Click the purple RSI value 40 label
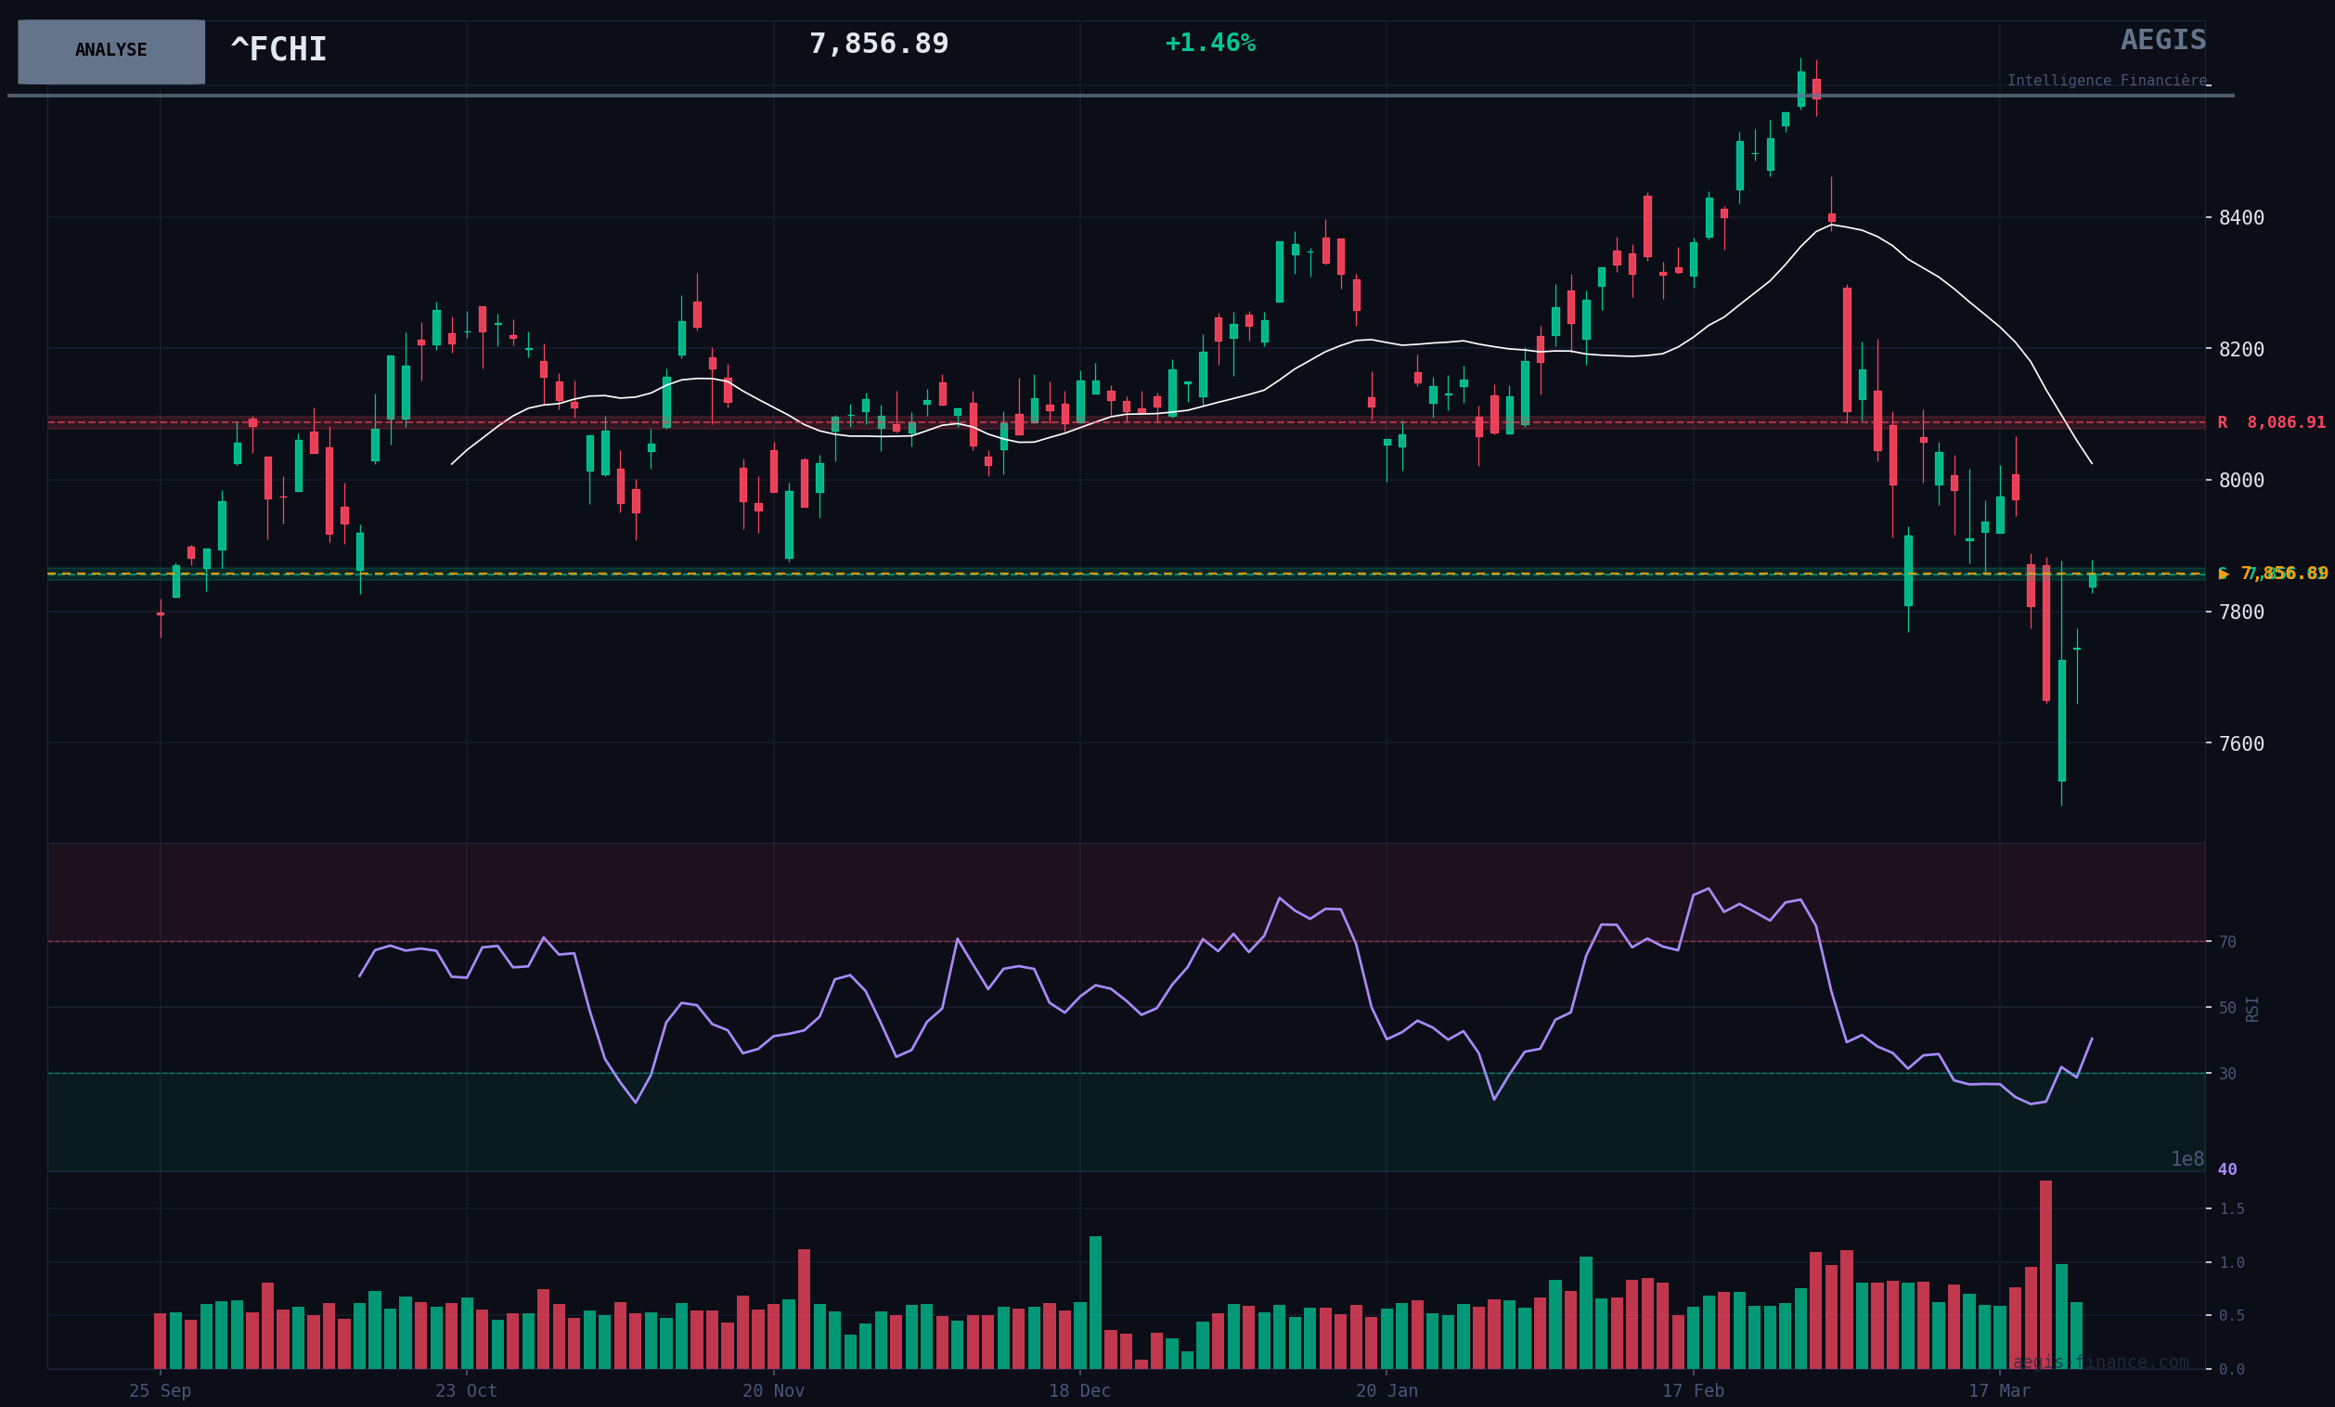The width and height of the screenshot is (2335, 1407). [2227, 1170]
